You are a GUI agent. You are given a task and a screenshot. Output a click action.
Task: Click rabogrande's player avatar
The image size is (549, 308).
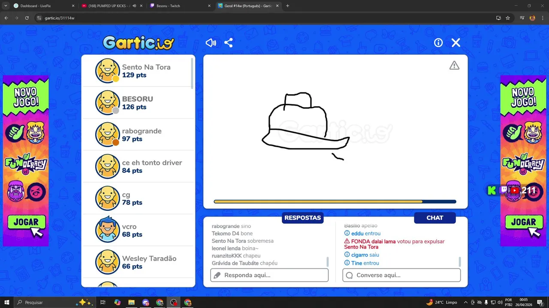[x=107, y=134]
